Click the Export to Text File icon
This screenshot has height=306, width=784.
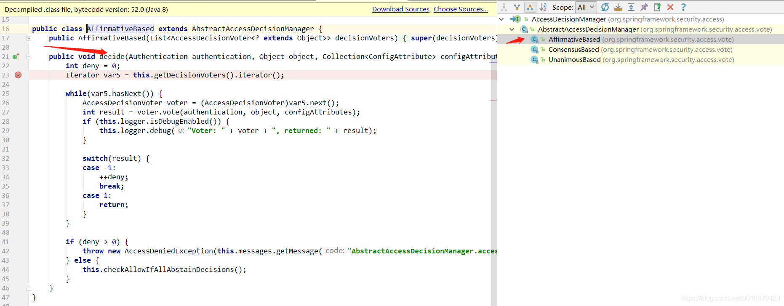(x=657, y=7)
